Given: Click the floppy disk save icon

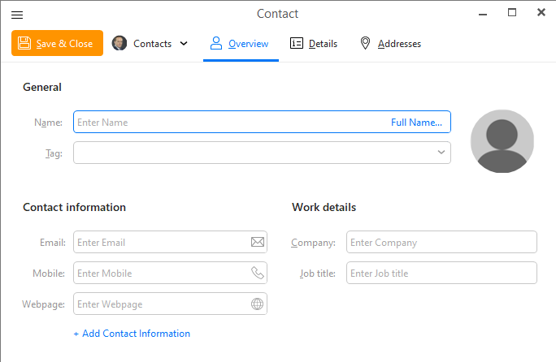Looking at the screenshot, I should 24,43.
